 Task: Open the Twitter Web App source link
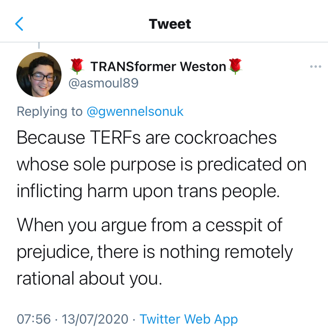coord(189,319)
